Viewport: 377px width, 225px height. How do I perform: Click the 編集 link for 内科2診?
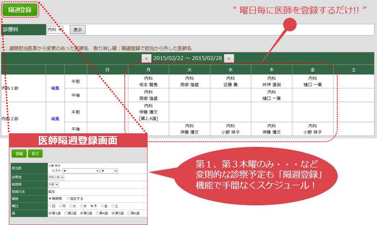[x=55, y=119]
